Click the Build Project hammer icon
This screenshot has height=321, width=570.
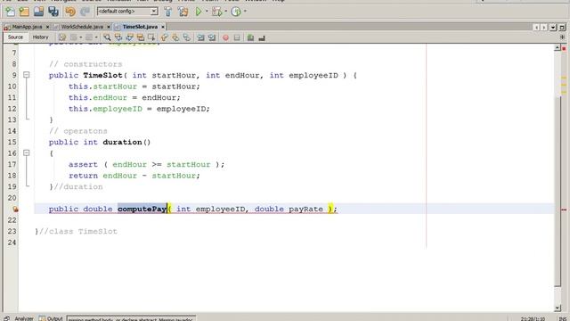point(168,12)
